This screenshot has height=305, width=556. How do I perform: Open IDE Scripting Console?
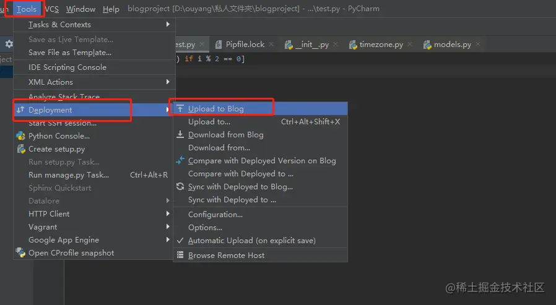94,67
